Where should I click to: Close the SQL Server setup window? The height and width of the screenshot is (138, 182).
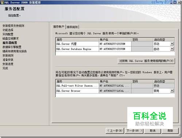(x=179, y=2)
